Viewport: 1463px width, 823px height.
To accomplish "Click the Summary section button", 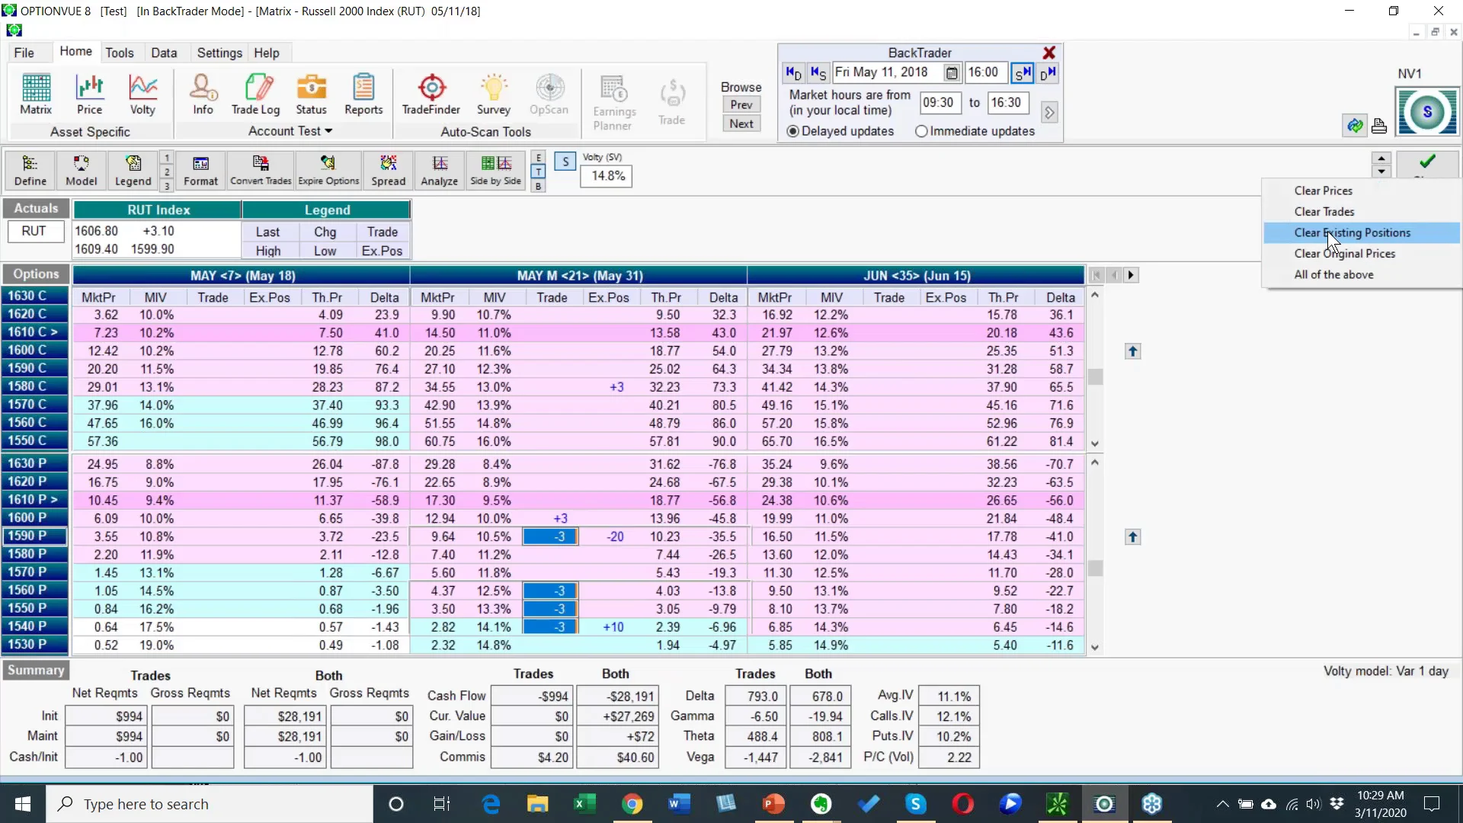I will pyautogui.click(x=36, y=671).
